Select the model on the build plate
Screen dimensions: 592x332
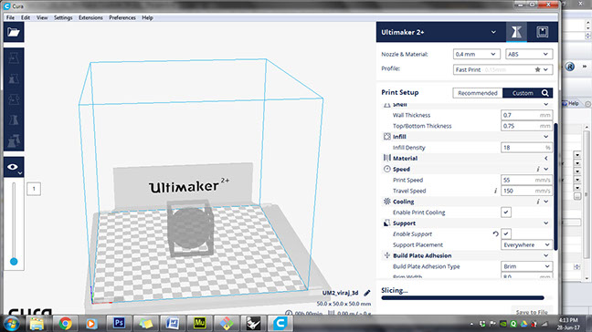click(x=191, y=228)
